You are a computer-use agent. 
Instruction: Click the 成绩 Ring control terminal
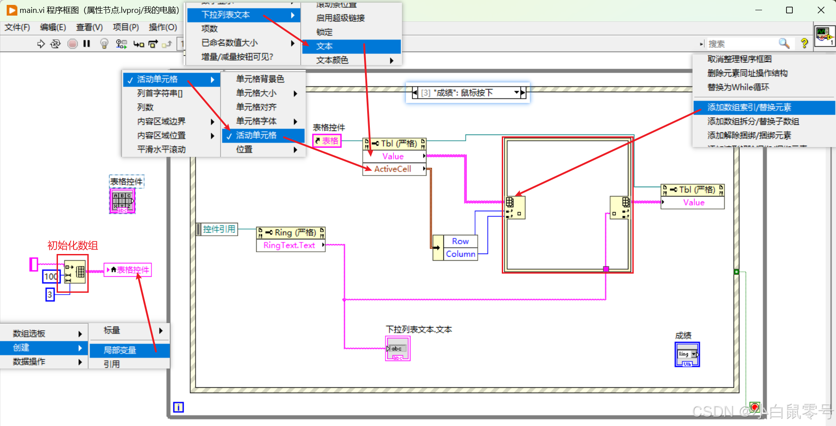[x=687, y=354]
